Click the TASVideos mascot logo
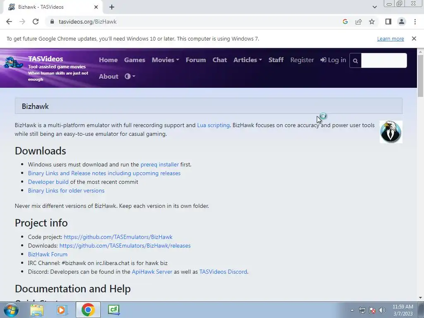424x318 pixels. pos(13,63)
